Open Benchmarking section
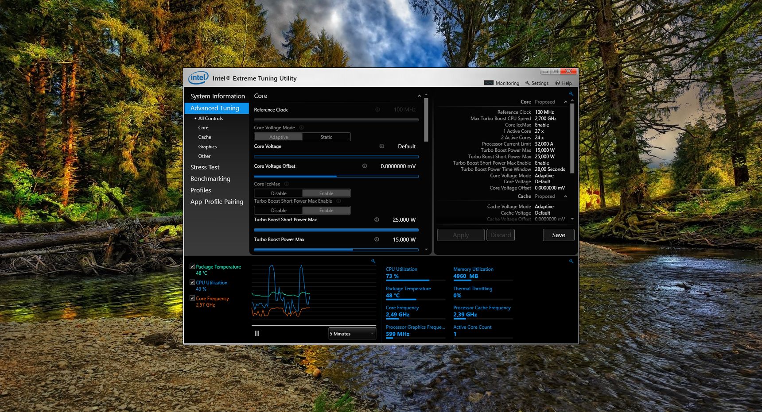 (x=210, y=179)
